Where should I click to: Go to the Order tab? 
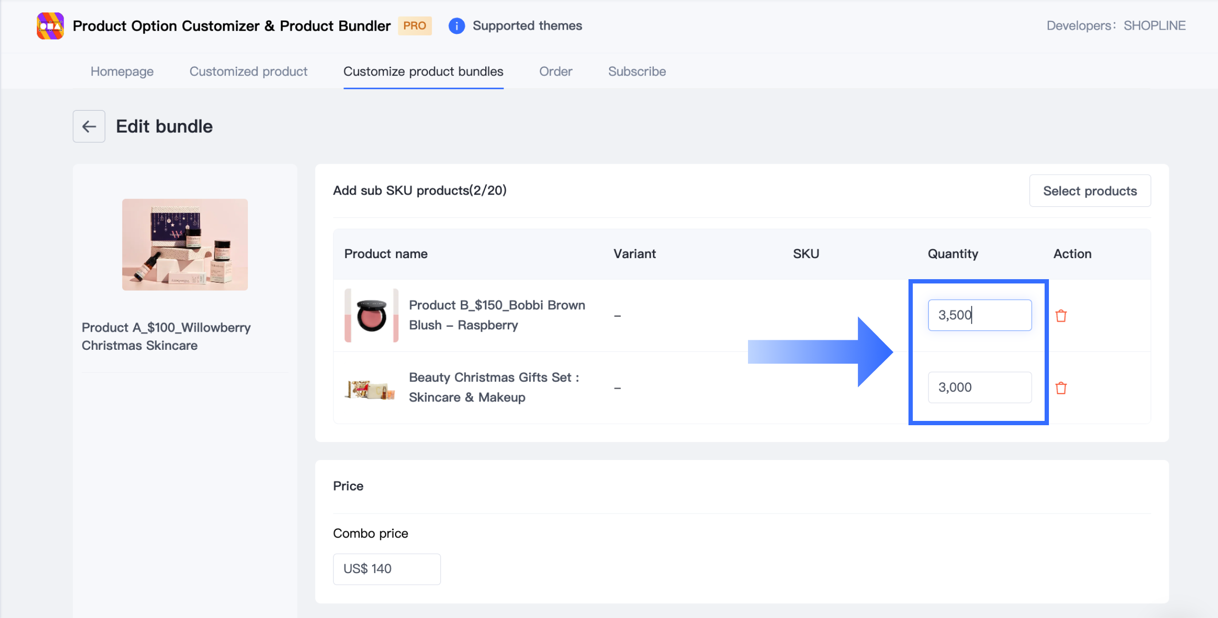tap(556, 72)
